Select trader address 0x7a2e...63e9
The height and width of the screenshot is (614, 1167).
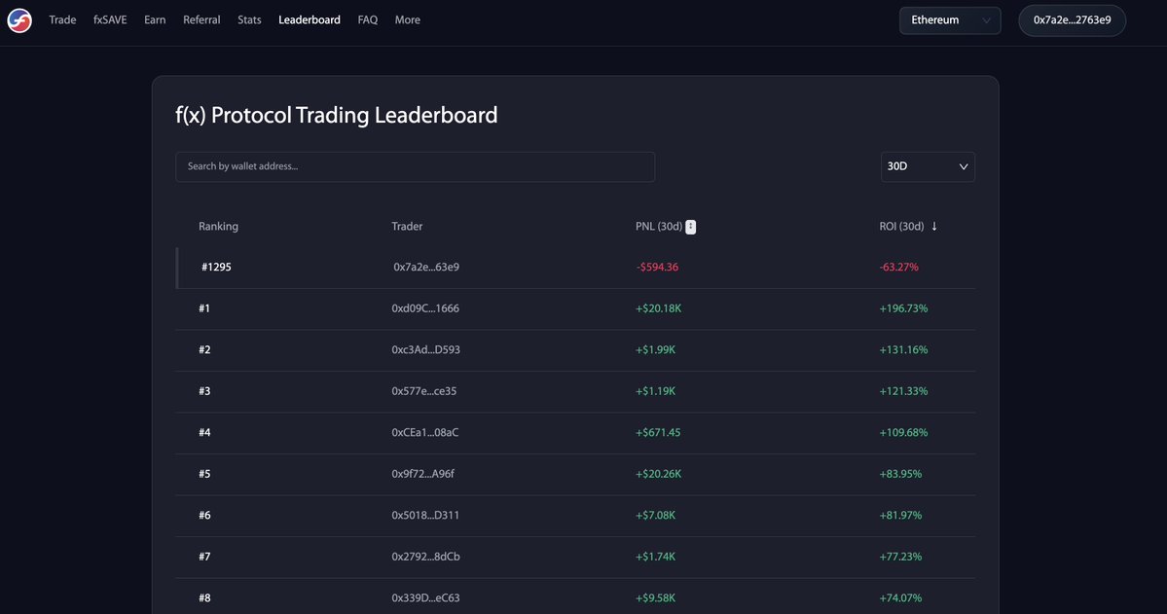tap(426, 268)
